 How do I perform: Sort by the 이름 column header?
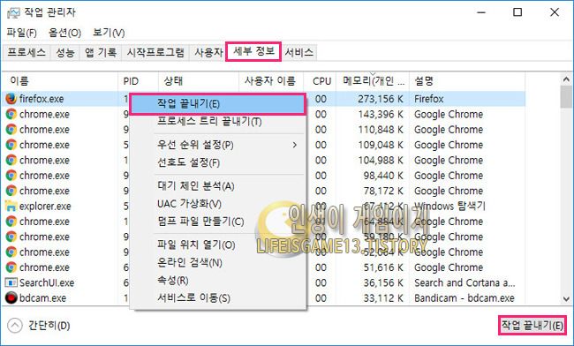(60, 81)
